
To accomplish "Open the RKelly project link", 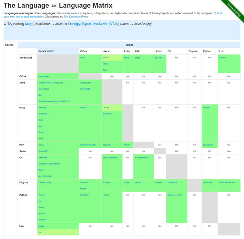I will click(126, 58).
